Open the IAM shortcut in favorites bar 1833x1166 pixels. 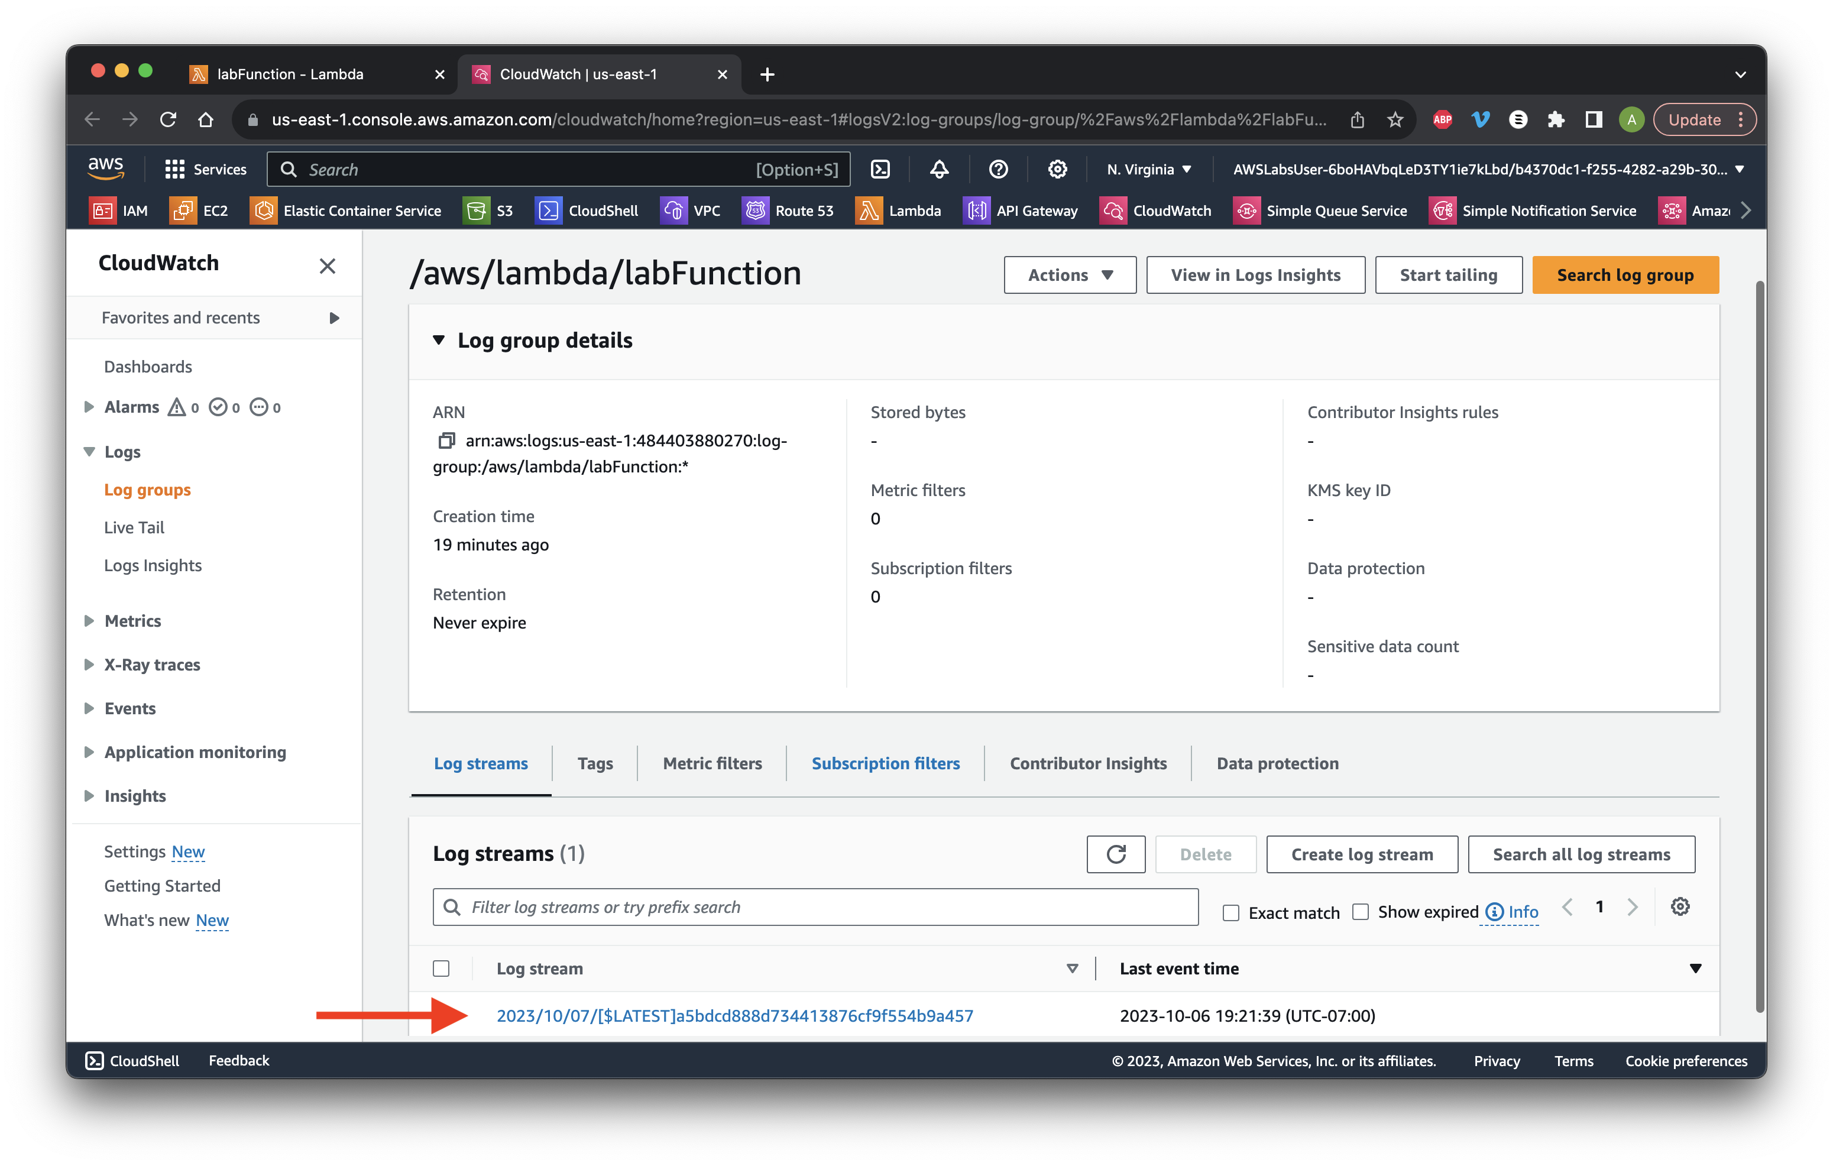click(x=119, y=211)
